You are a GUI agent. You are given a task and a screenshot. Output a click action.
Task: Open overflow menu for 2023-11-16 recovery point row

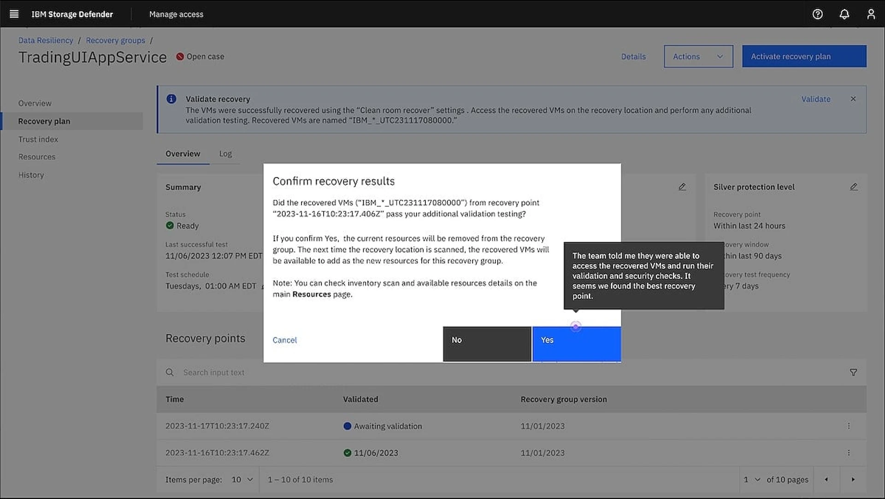click(x=849, y=453)
